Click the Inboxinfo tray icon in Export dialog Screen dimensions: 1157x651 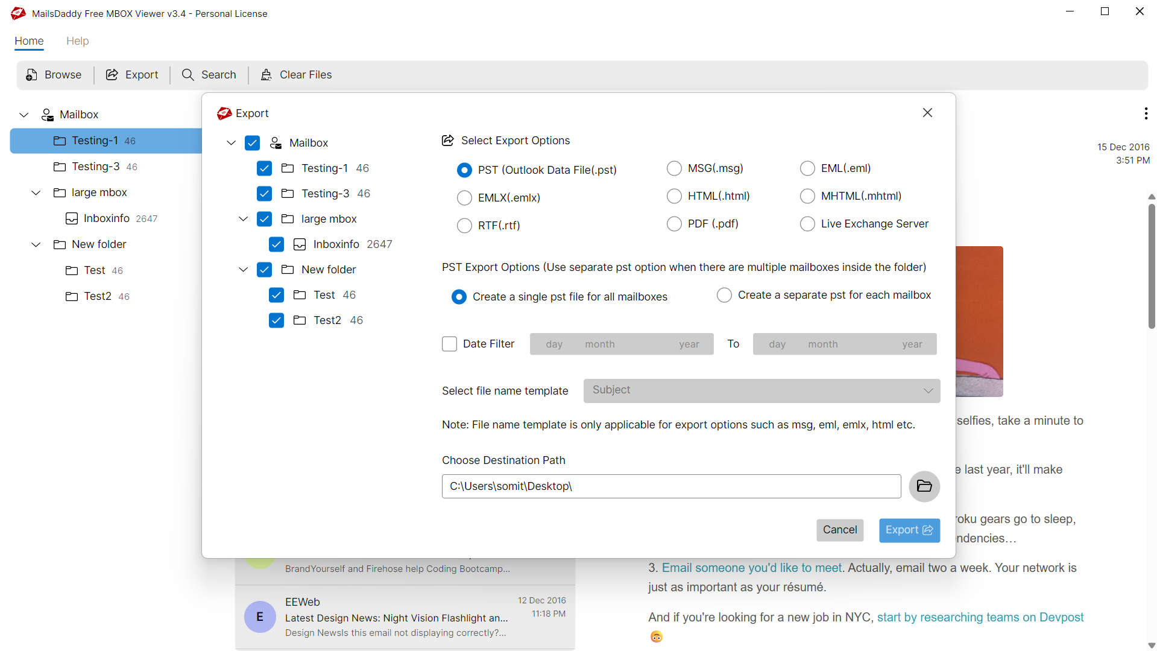tap(300, 244)
